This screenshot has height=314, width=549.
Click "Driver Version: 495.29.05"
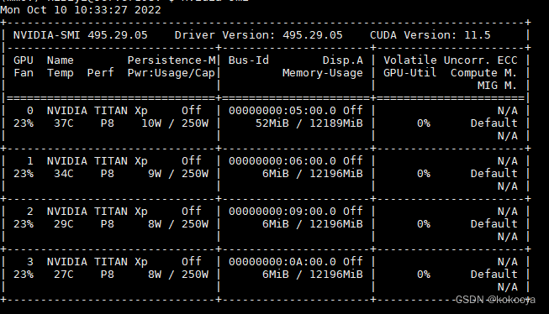258,35
